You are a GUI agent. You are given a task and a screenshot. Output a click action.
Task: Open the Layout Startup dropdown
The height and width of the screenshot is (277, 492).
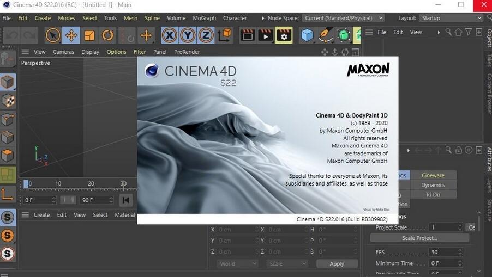[x=451, y=18]
